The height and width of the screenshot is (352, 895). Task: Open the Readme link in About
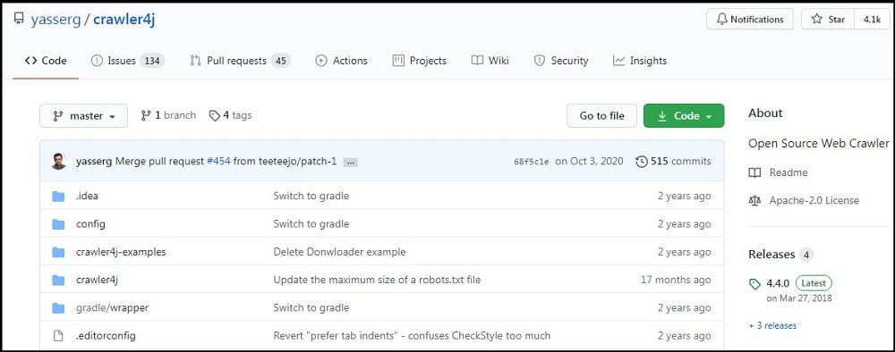(788, 172)
